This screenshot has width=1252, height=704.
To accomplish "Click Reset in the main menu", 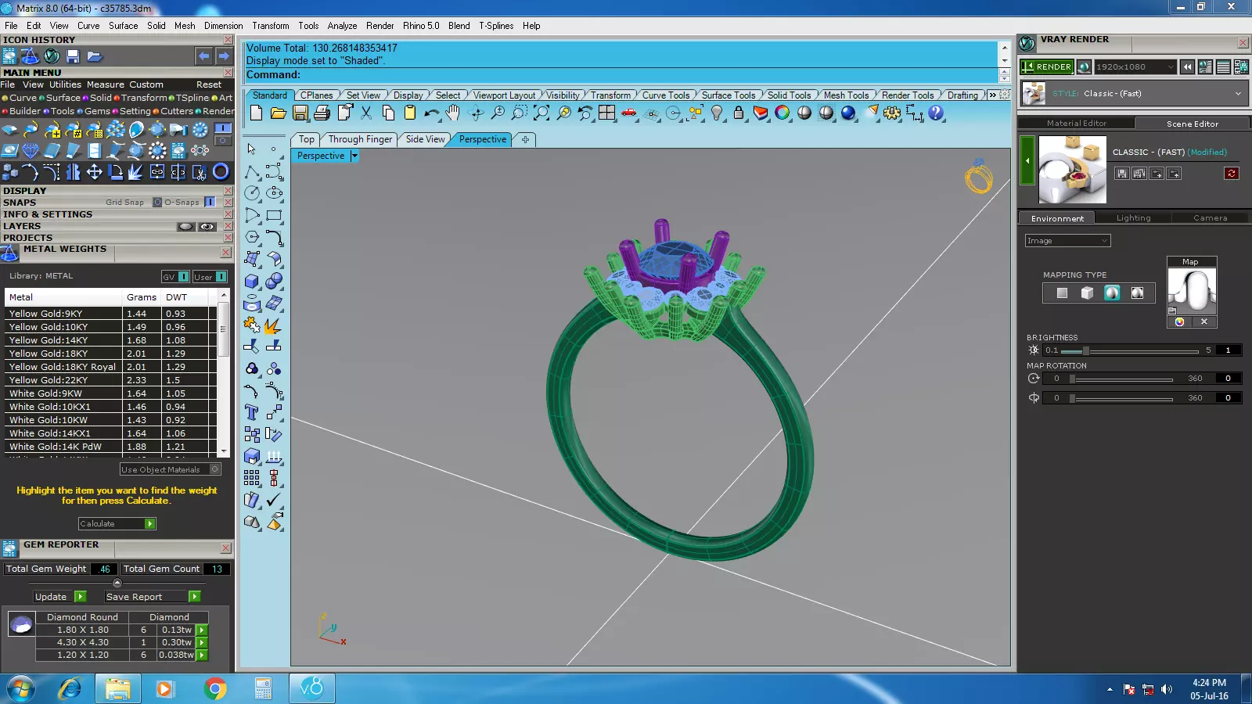I will (x=209, y=84).
